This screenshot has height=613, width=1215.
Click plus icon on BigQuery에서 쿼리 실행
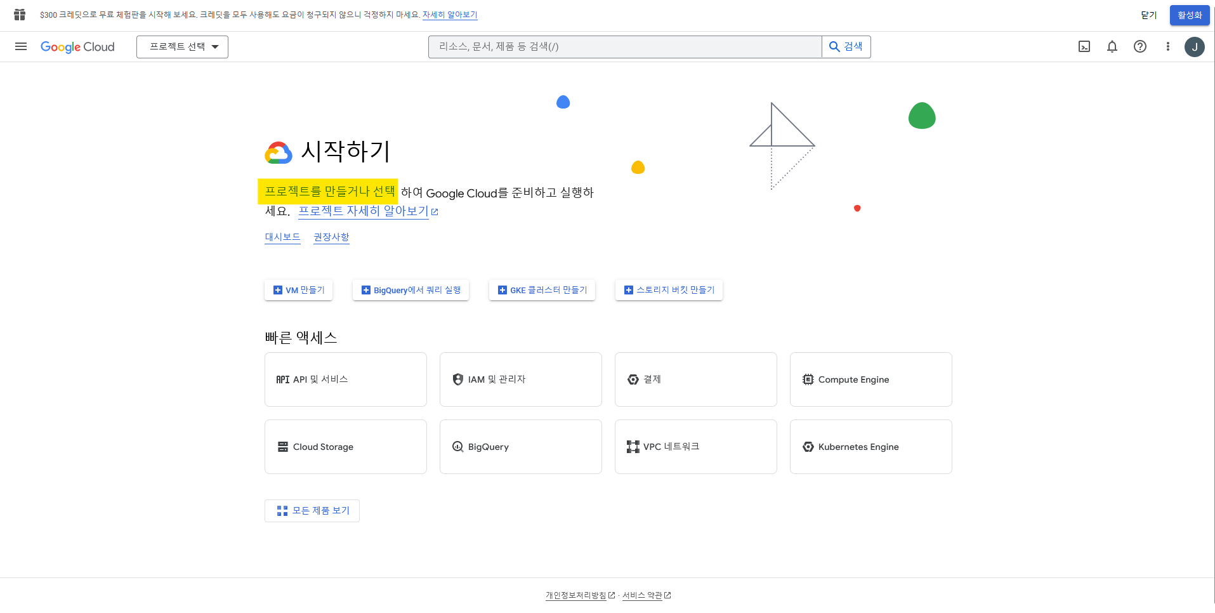366,290
